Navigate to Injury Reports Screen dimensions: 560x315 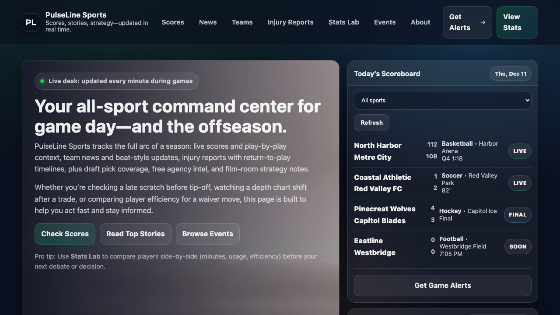(290, 22)
